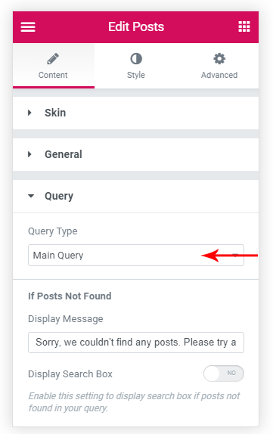Toggle the Display Search Box switch

click(x=224, y=374)
